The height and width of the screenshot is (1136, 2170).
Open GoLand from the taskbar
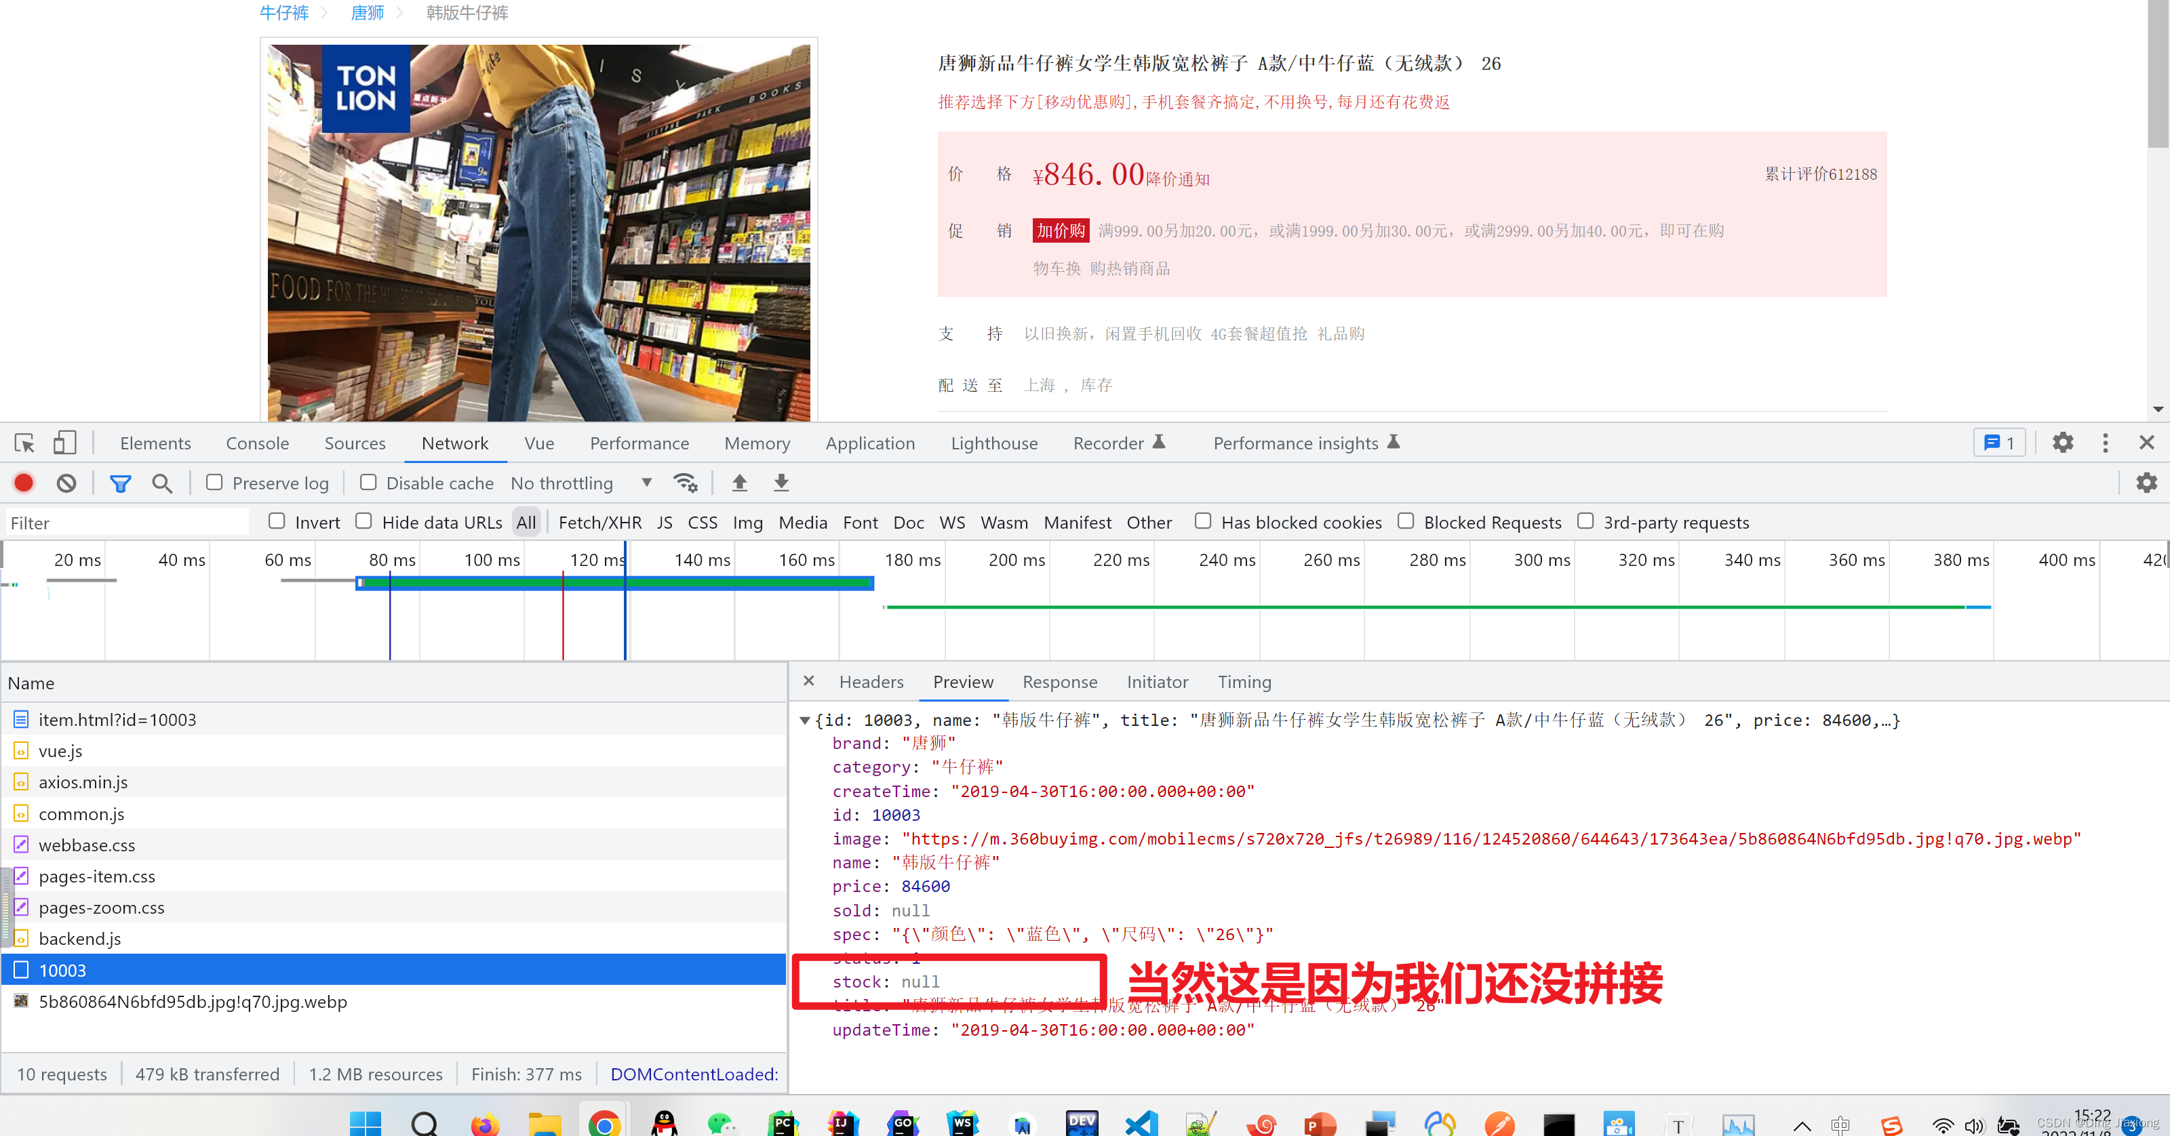(x=902, y=1123)
